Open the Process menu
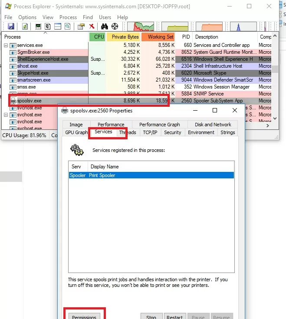286x319 pixels. pyautogui.click(x=68, y=17)
